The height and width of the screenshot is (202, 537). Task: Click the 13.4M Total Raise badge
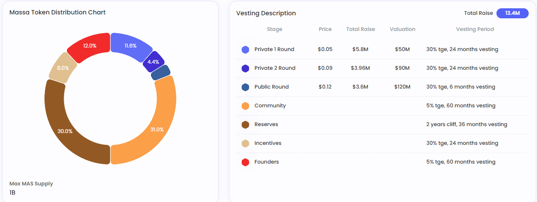pyautogui.click(x=513, y=13)
